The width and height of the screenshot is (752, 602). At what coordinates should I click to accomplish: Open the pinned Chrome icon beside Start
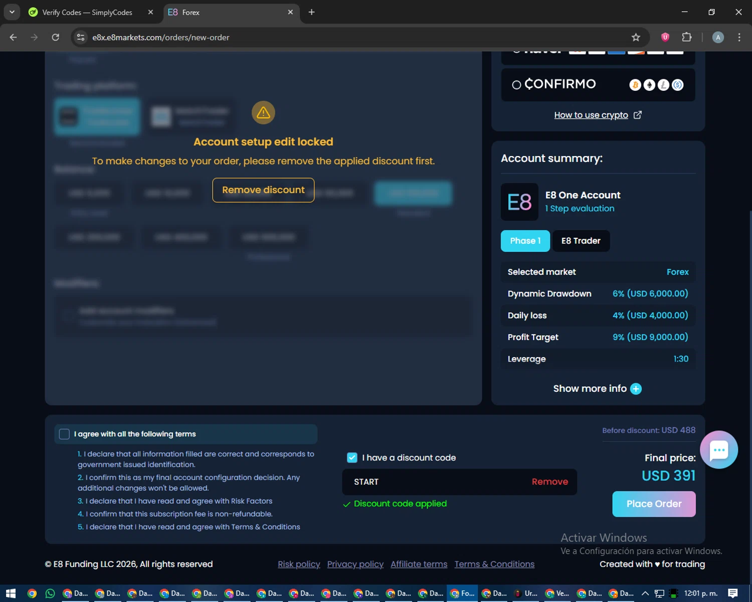[x=32, y=593]
